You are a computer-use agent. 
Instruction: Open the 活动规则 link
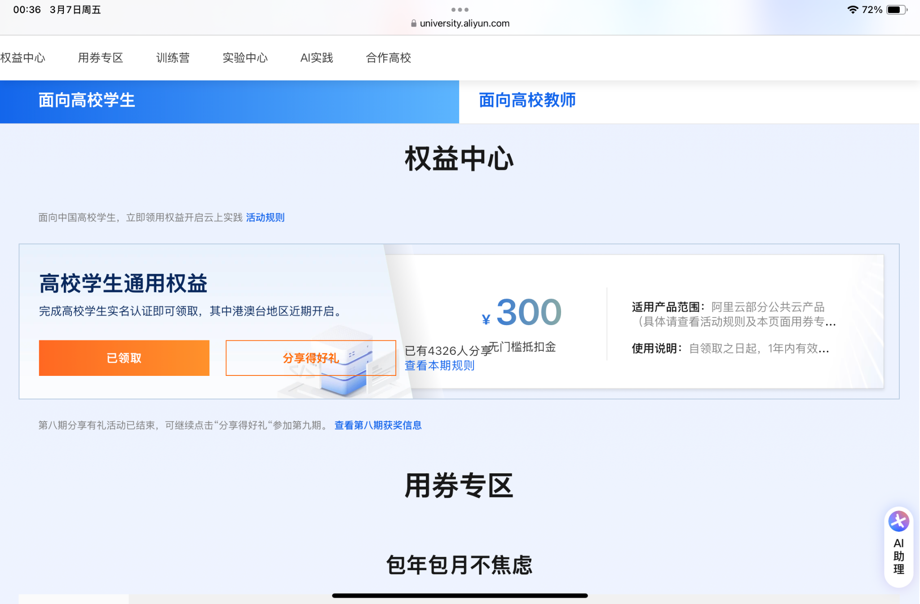[x=265, y=218]
